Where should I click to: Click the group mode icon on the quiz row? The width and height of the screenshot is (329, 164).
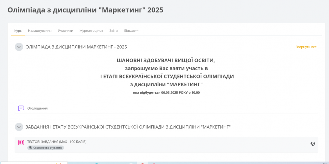coord(313,144)
